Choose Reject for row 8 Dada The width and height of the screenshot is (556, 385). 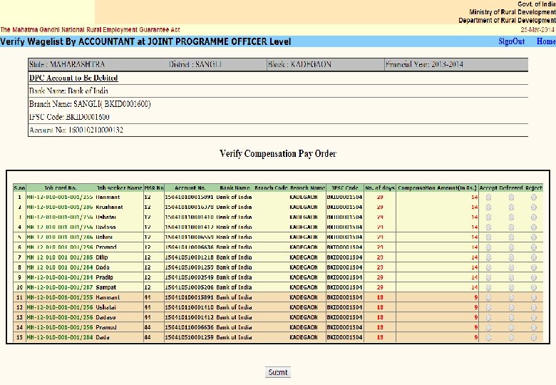pyautogui.click(x=534, y=267)
